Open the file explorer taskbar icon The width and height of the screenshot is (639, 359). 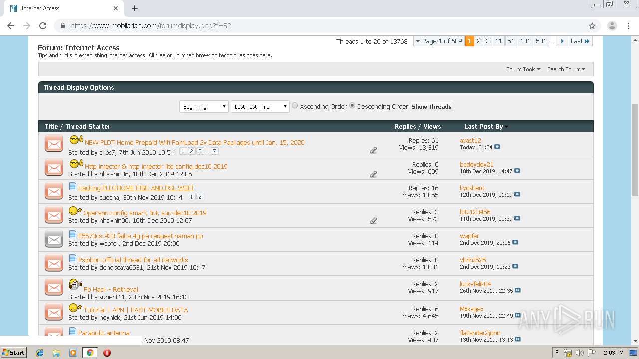click(56, 353)
